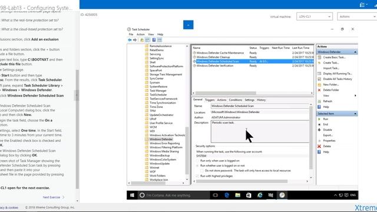377x212 pixels.
Task: Open the lab Actions dropdown
Action: coord(357,16)
